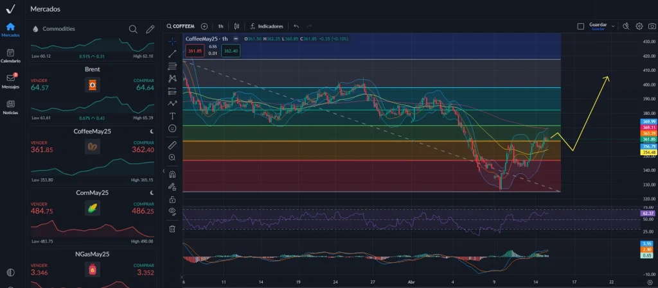Open the Commodities category selector
658x288 pixels.
click(x=54, y=29)
